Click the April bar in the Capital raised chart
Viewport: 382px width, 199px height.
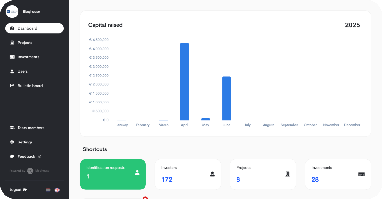pos(185,81)
